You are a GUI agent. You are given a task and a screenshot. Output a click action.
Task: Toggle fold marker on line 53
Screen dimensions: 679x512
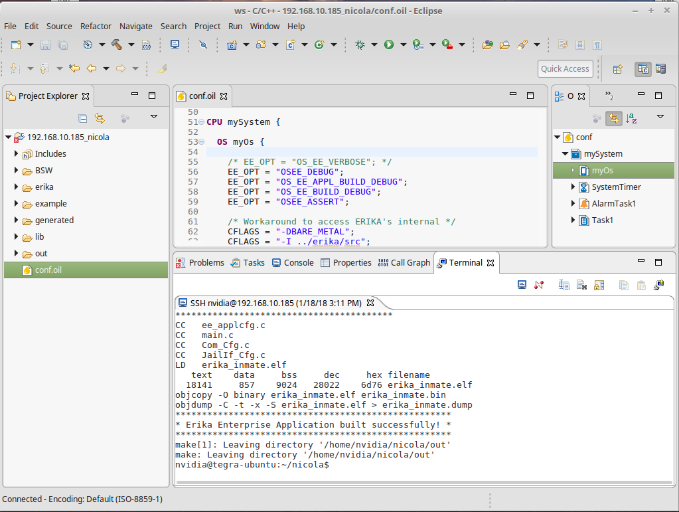(201, 142)
